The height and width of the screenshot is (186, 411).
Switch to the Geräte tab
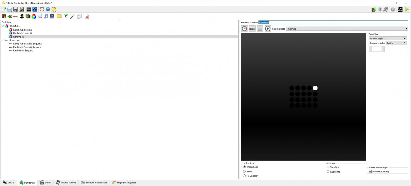(x=9, y=182)
